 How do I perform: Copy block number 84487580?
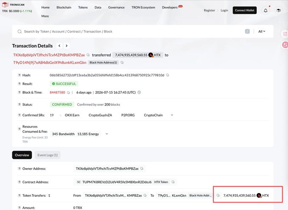[x=68, y=92]
